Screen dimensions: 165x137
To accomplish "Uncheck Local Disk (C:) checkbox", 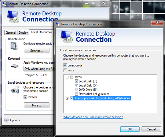I will [76, 81].
